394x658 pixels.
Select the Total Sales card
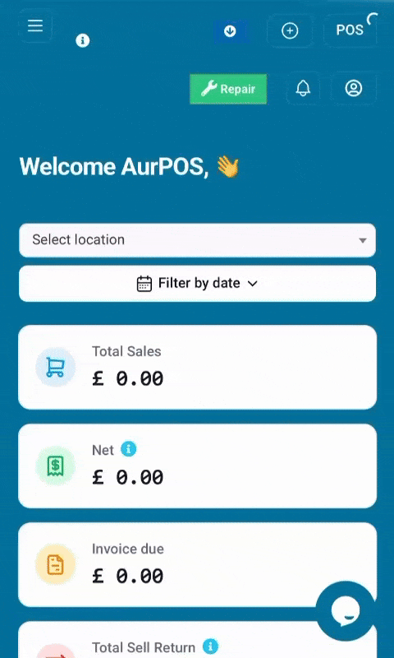tap(197, 367)
